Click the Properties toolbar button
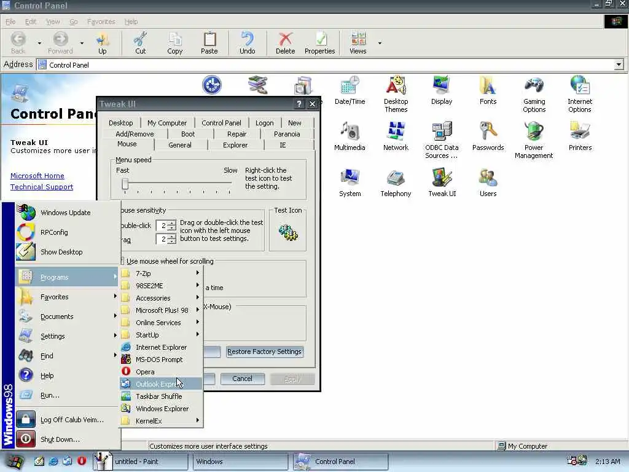The height and width of the screenshot is (472, 629). [319, 43]
